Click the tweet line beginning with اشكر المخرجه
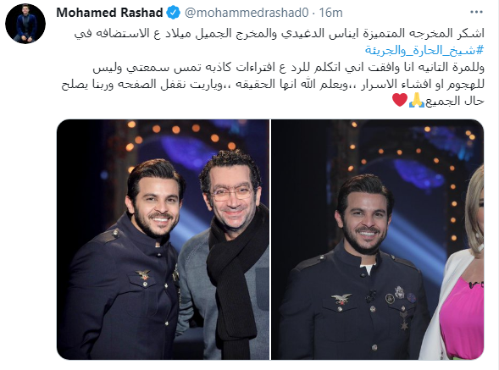This screenshot has width=499, height=370. (279, 33)
